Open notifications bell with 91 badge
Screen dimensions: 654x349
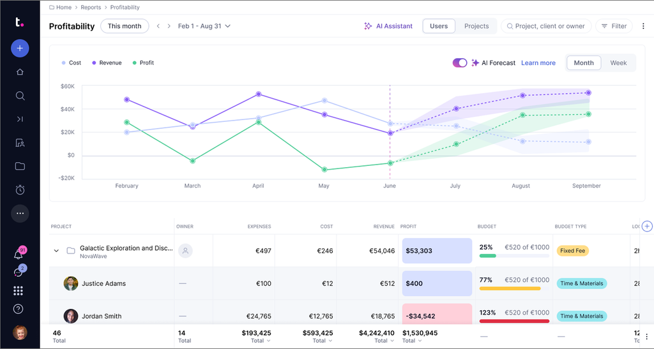[19, 253]
